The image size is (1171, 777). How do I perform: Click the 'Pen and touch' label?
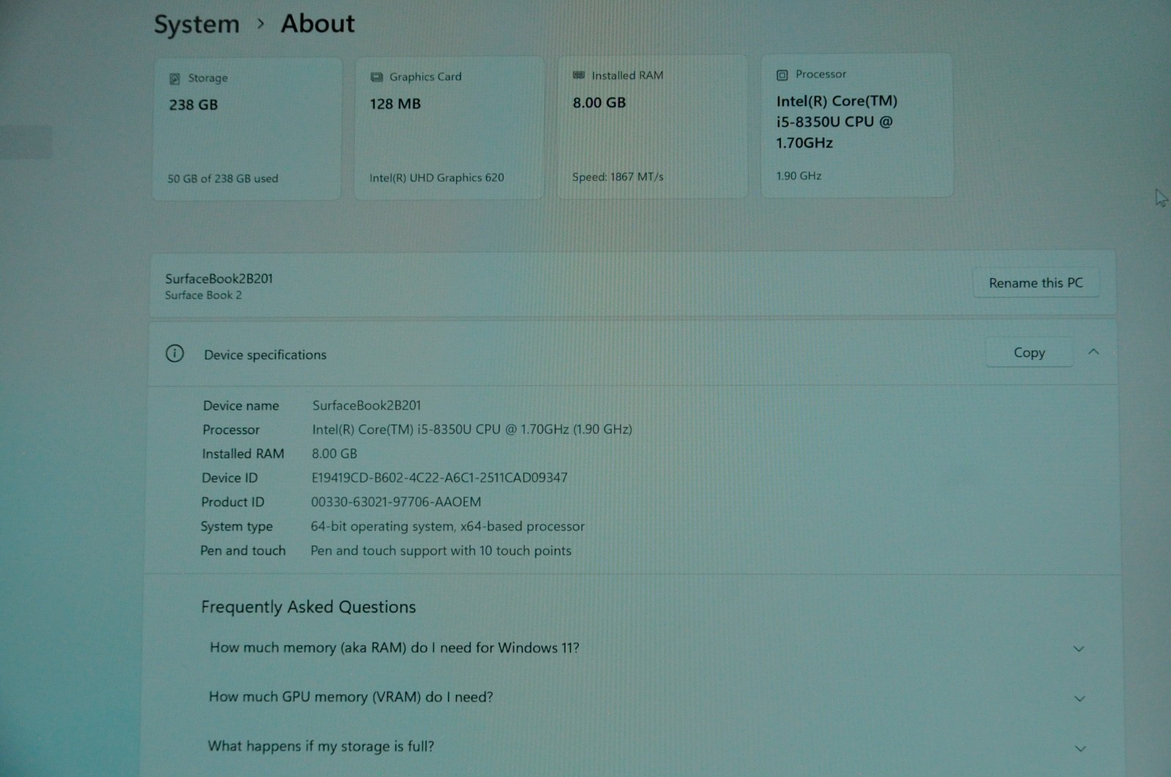pos(243,550)
